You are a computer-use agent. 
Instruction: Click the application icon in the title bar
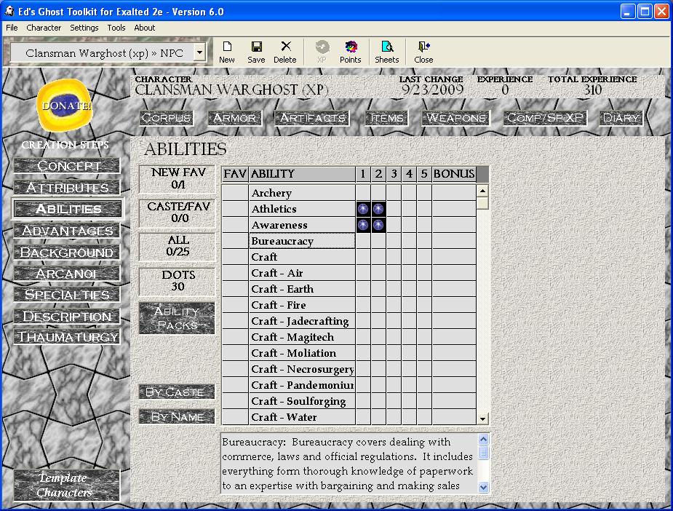point(9,11)
